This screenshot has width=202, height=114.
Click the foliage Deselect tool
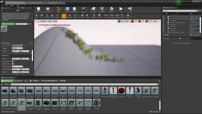pos(47,16)
